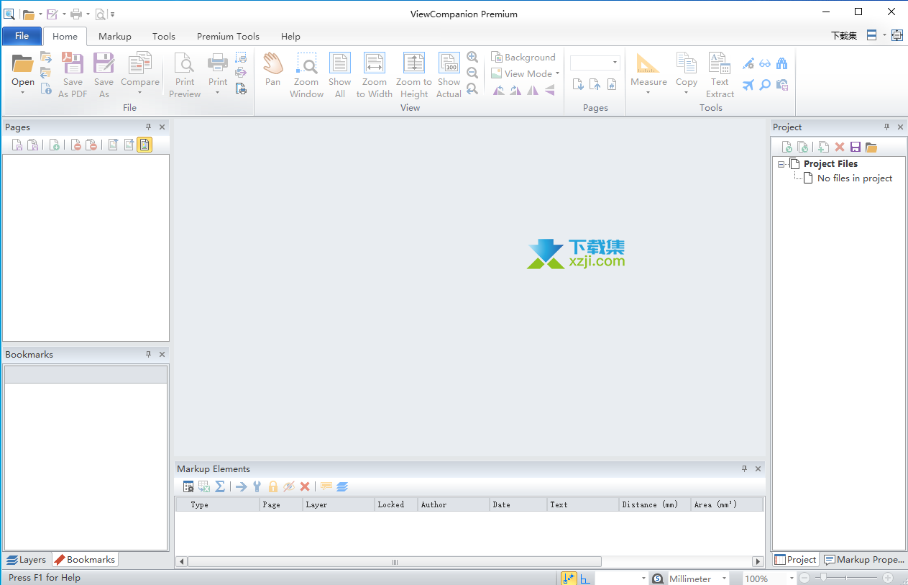Image resolution: width=908 pixels, height=585 pixels.
Task: Toggle the highlighted snap button in status bar
Action: click(x=569, y=579)
